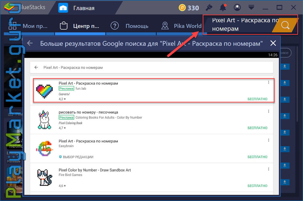Viewport: 303px width, 201px height.
Task: Click the 4,6 star rating
Action: [x=62, y=186]
